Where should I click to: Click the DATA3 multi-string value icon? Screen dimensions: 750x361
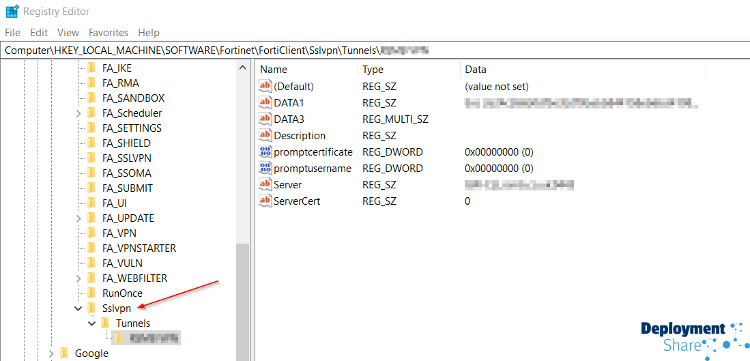click(x=265, y=119)
